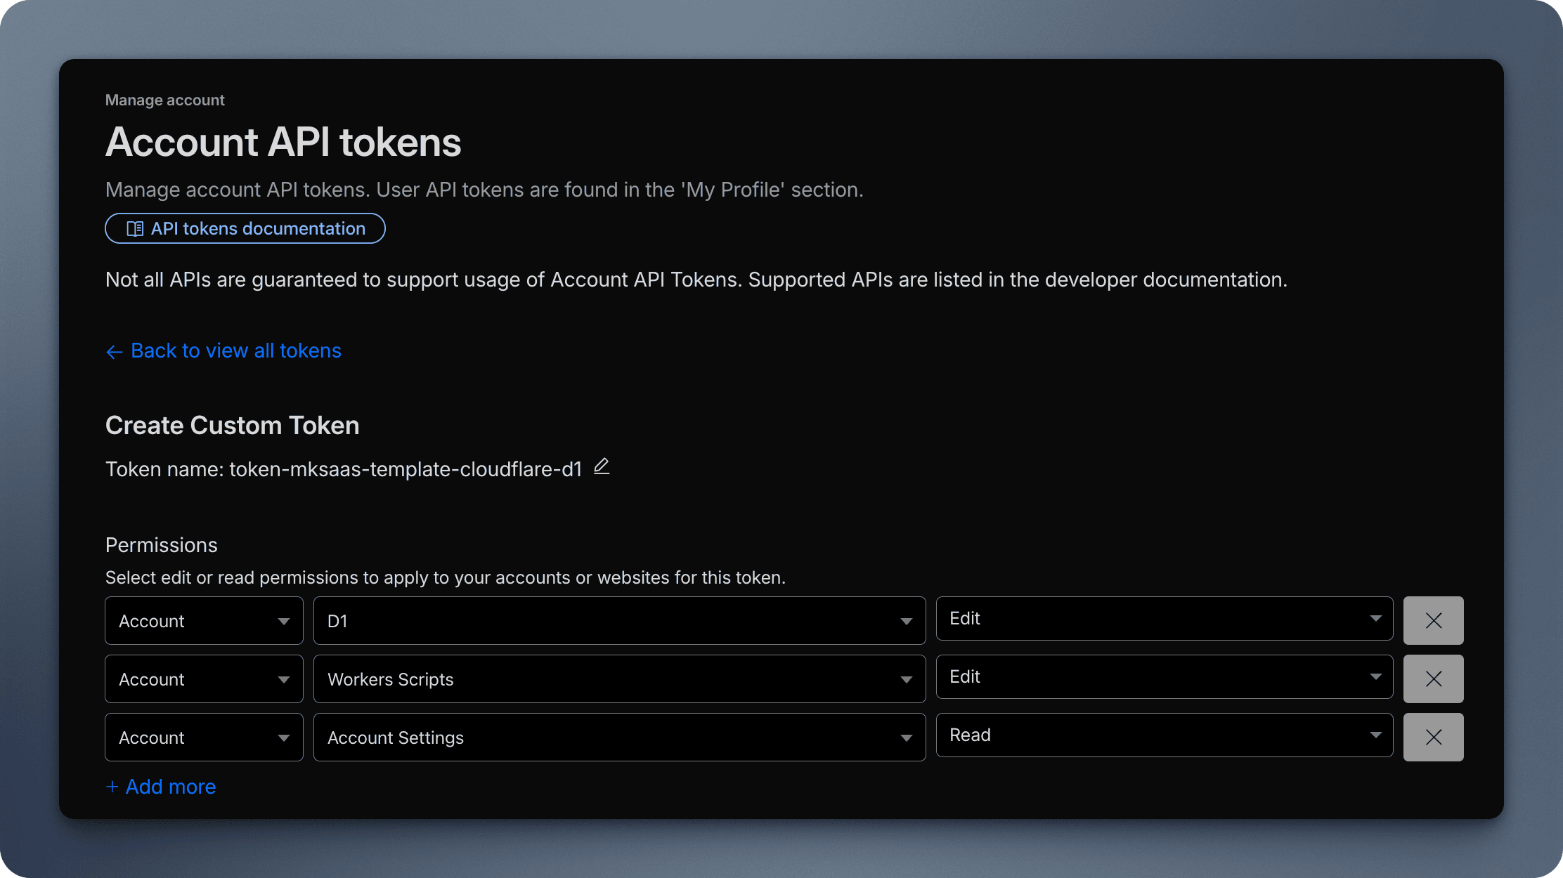Click the token name text token-mksaas-template-cloudflare-d1
This screenshot has height=878, width=1563.
(406, 469)
